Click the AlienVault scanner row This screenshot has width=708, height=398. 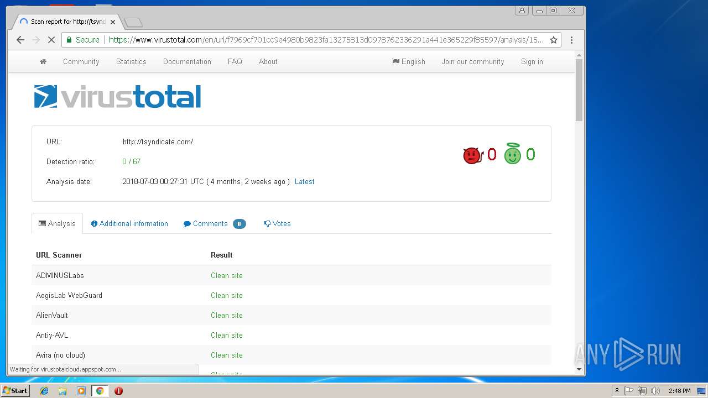tap(291, 315)
